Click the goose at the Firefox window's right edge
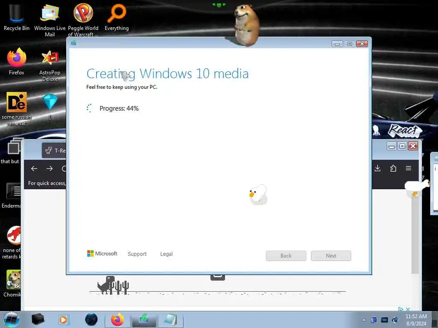The height and width of the screenshot is (328, 438). click(417, 188)
